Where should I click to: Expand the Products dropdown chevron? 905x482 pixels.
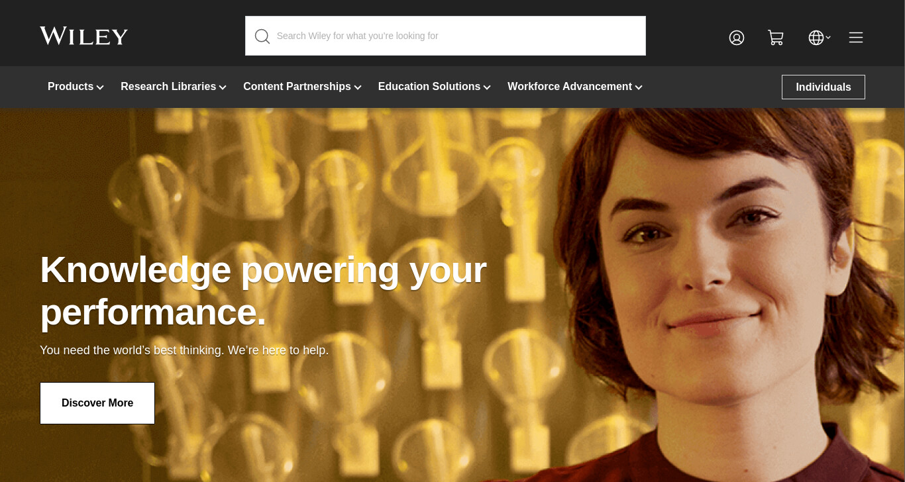click(x=100, y=87)
